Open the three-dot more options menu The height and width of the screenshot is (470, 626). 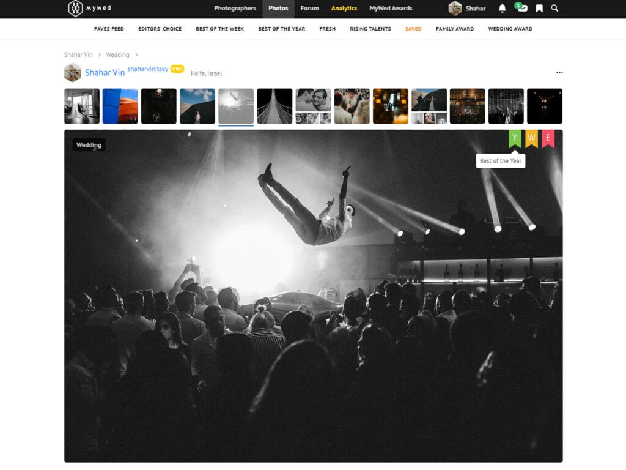pos(559,72)
